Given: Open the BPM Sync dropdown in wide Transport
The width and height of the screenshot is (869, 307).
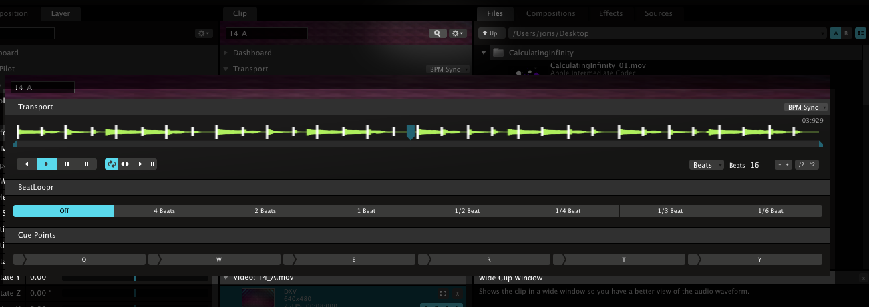Looking at the screenshot, I should pos(806,107).
